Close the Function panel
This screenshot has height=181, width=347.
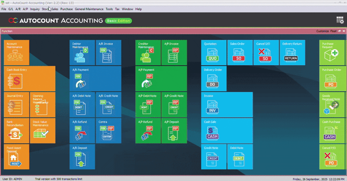[343, 31]
